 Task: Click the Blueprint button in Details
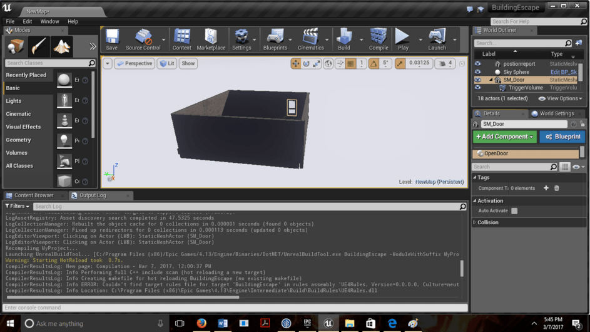[562, 137]
